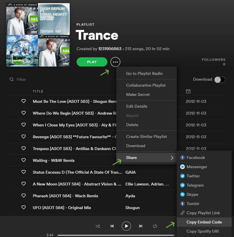This screenshot has width=234, height=237.
Task: Share playlist on Twitter
Action: (204, 176)
